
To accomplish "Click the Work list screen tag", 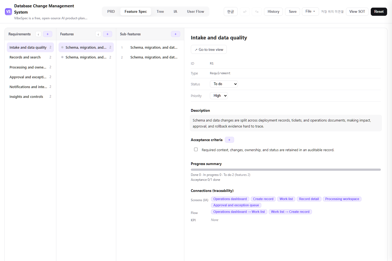I will [x=286, y=199].
